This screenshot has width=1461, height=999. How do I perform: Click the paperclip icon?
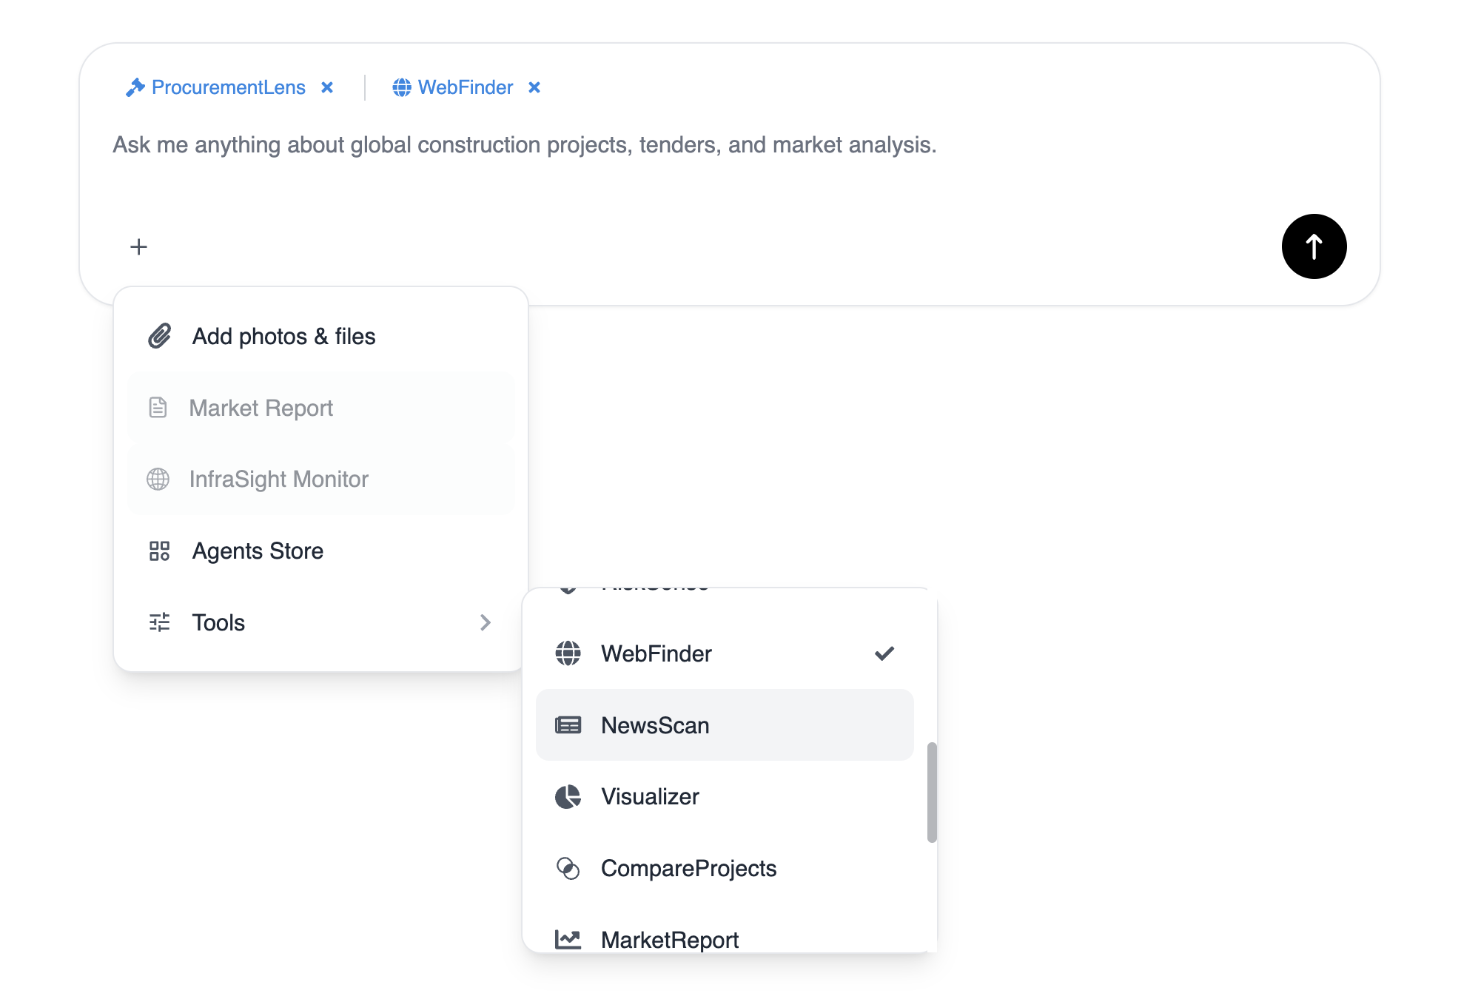point(159,336)
